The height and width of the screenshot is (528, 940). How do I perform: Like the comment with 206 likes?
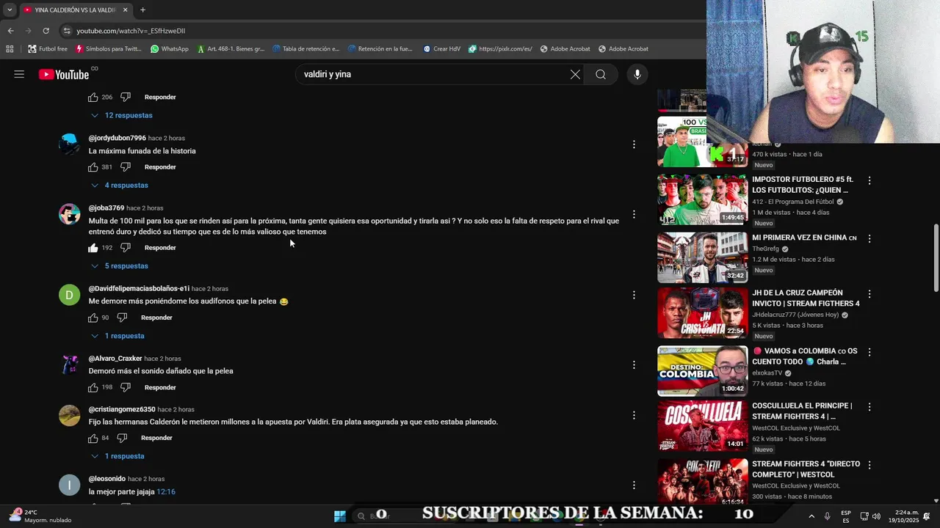[93, 97]
